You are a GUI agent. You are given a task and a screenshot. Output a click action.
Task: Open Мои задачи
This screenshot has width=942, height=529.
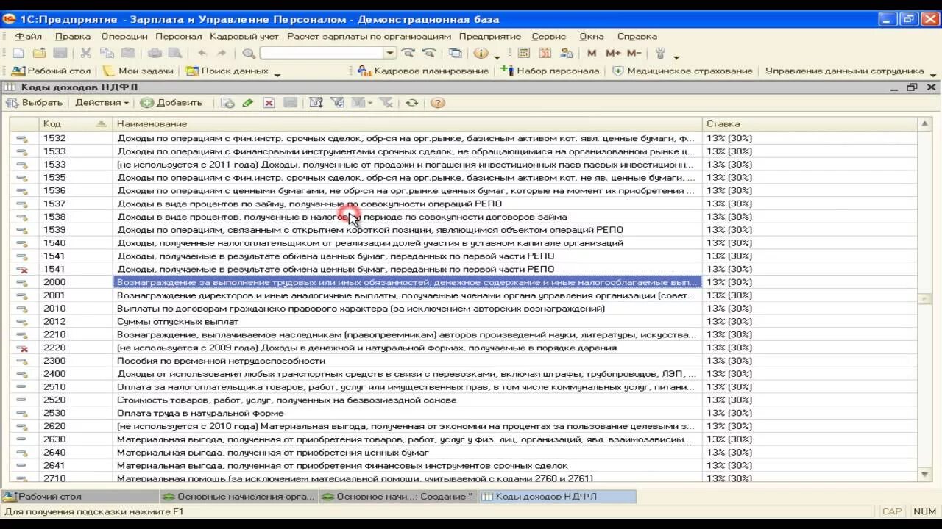pos(138,71)
